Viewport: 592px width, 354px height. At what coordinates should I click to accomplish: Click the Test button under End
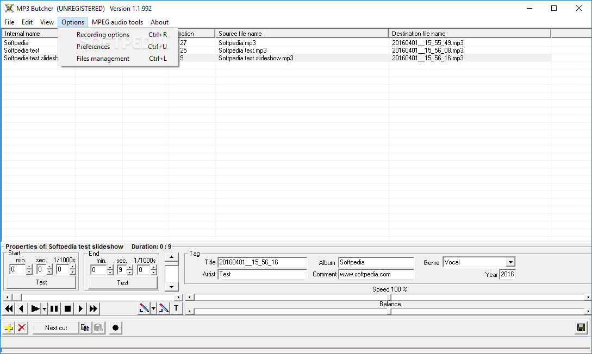(x=123, y=283)
